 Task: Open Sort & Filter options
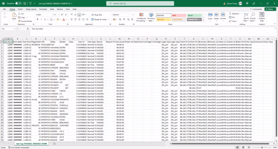point(242,17)
